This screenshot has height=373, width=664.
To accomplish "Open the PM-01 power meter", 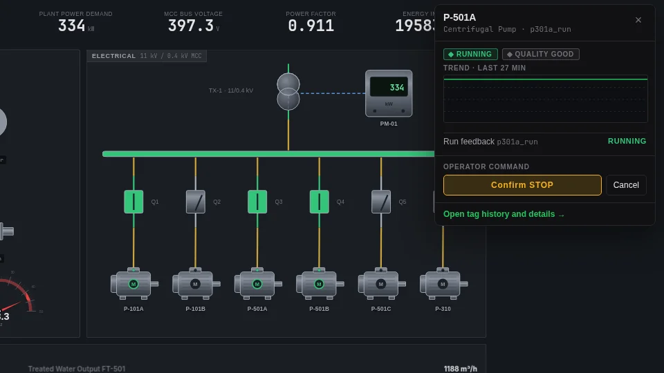I will [389, 93].
